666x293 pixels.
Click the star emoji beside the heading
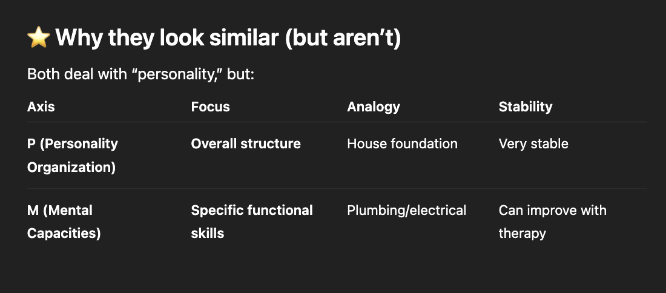point(38,38)
